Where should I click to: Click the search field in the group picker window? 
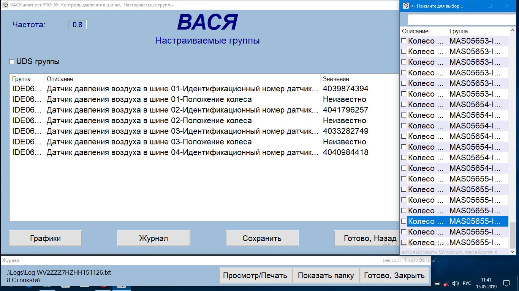pos(462,20)
